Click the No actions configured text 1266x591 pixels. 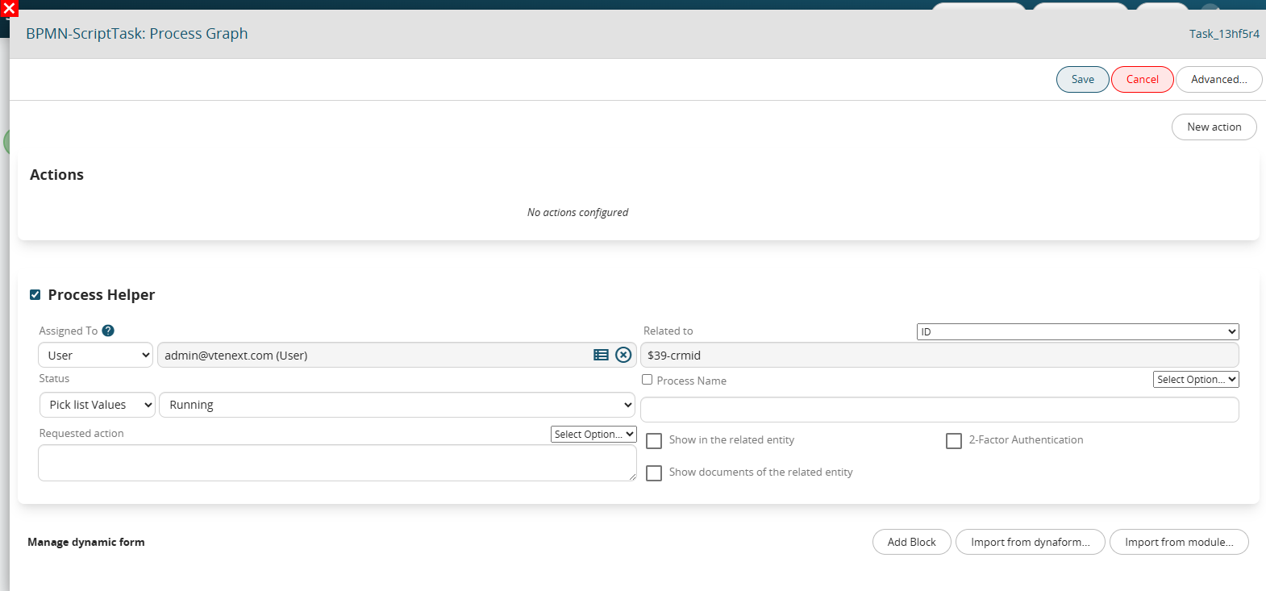point(577,212)
